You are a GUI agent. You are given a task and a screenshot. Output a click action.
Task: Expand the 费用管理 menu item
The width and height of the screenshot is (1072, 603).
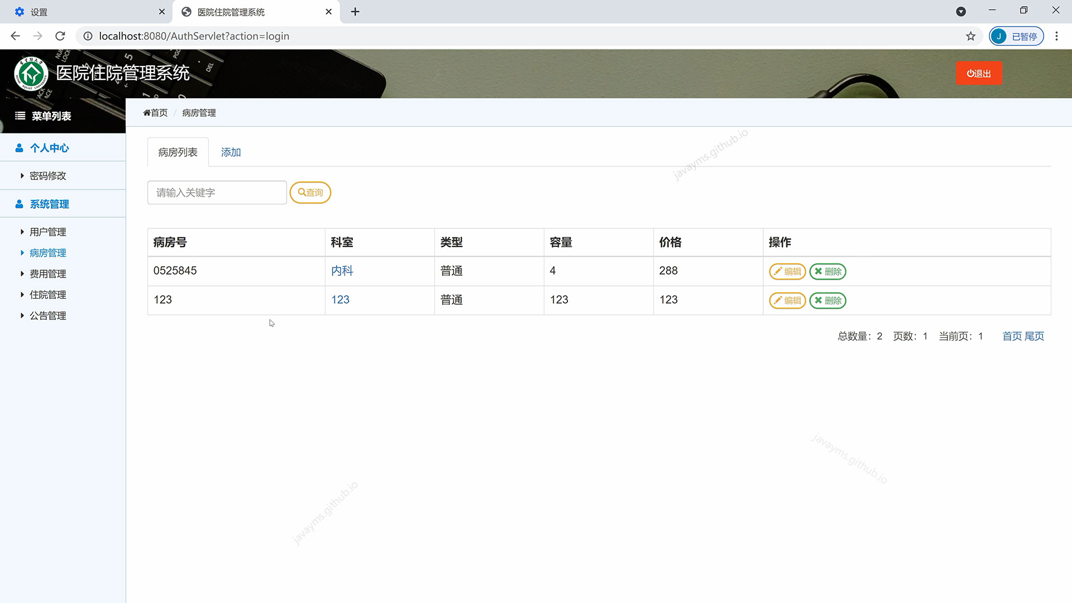coord(47,274)
